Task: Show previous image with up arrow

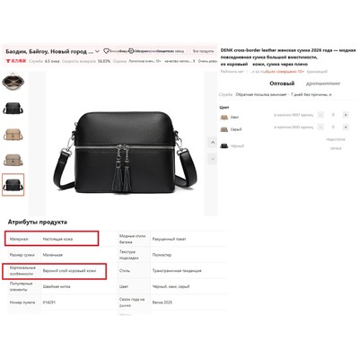Action: coord(213,143)
